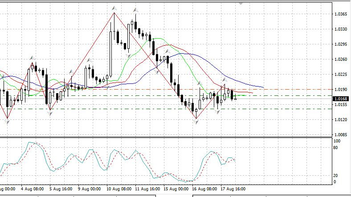This screenshot has height=197, width=351.
Task: Click the 1.0120 price scale label
Action: (x=340, y=120)
